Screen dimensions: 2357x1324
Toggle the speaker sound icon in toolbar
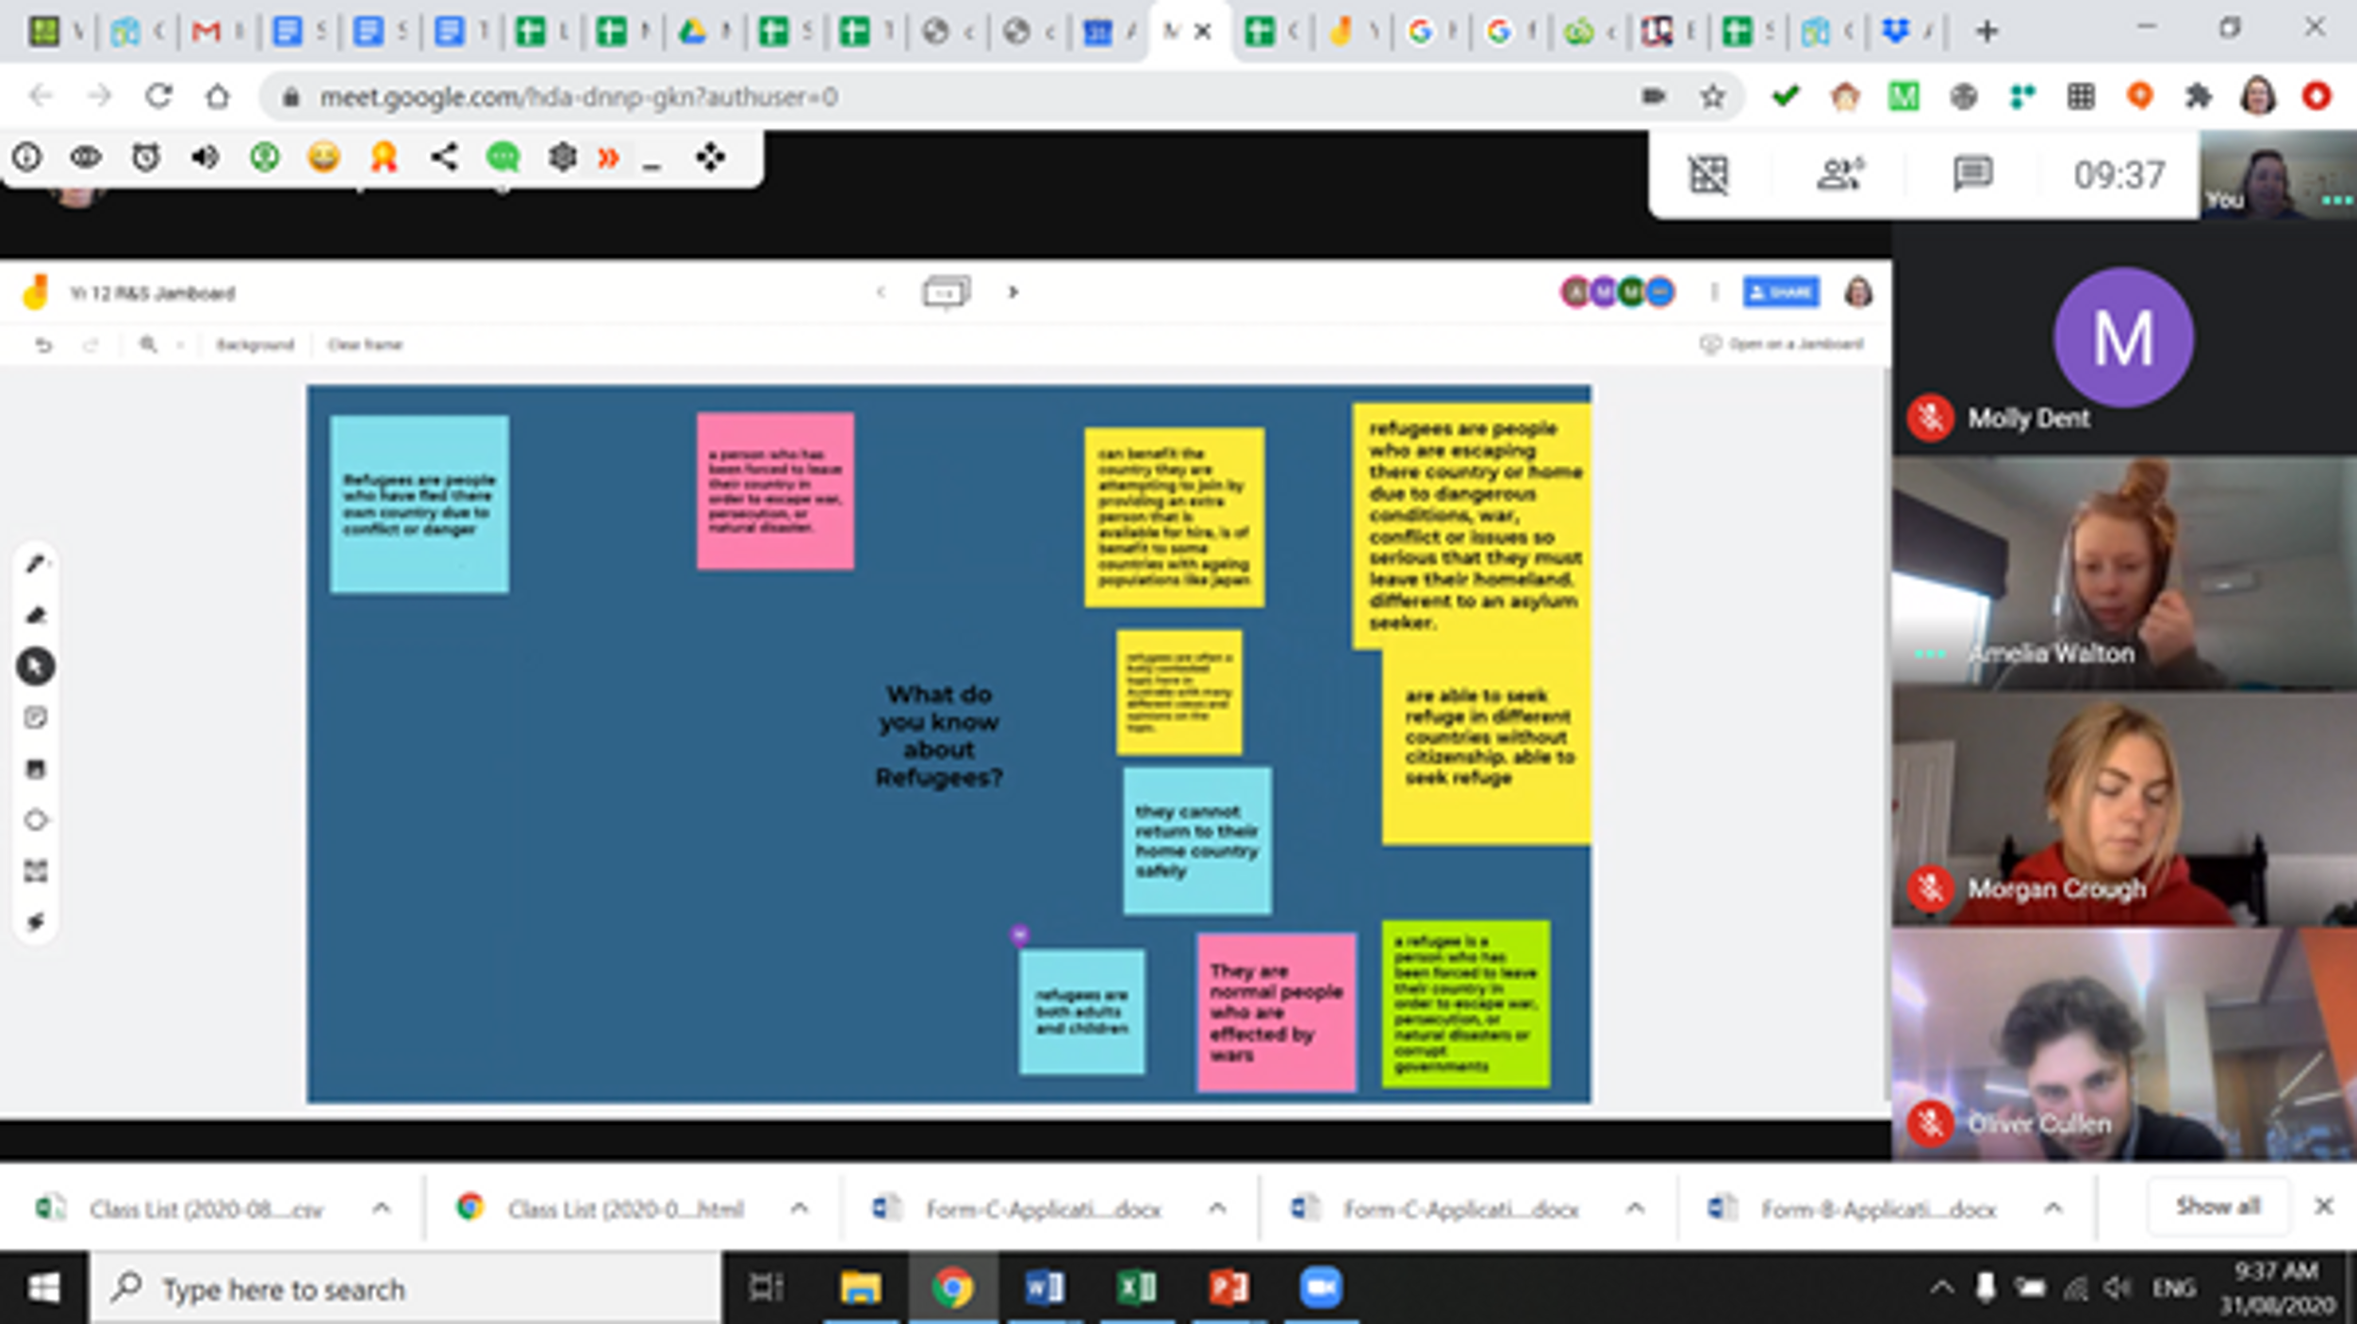point(205,157)
